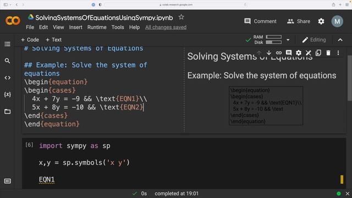The width and height of the screenshot is (352, 198).
Task: Click the rendered Example heading preview
Action: tap(262, 75)
